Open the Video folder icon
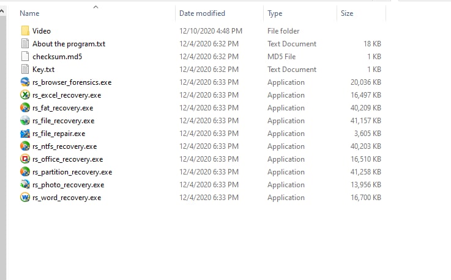Image resolution: width=451 pixels, height=280 pixels. [25, 31]
